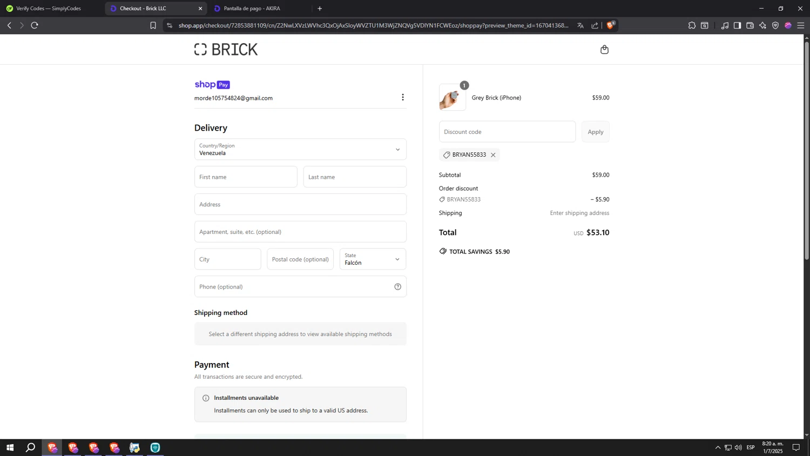Focus the First name field

(x=246, y=177)
